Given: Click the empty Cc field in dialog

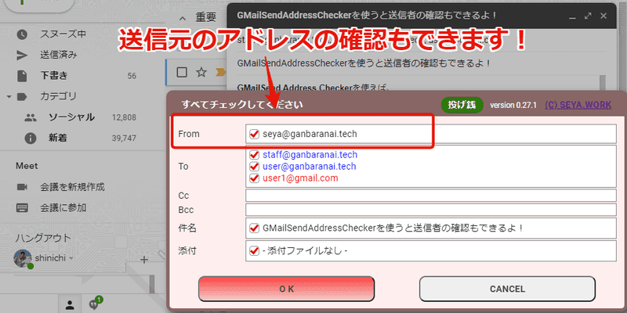Looking at the screenshot, I should (430, 196).
